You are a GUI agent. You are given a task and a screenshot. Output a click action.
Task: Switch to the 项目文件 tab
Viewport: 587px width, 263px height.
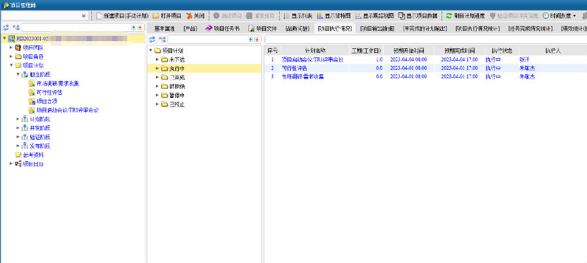click(x=262, y=29)
